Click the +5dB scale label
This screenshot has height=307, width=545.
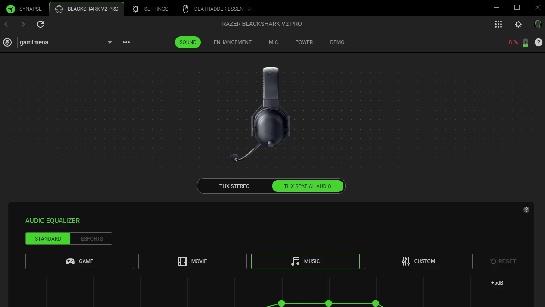[x=497, y=283]
